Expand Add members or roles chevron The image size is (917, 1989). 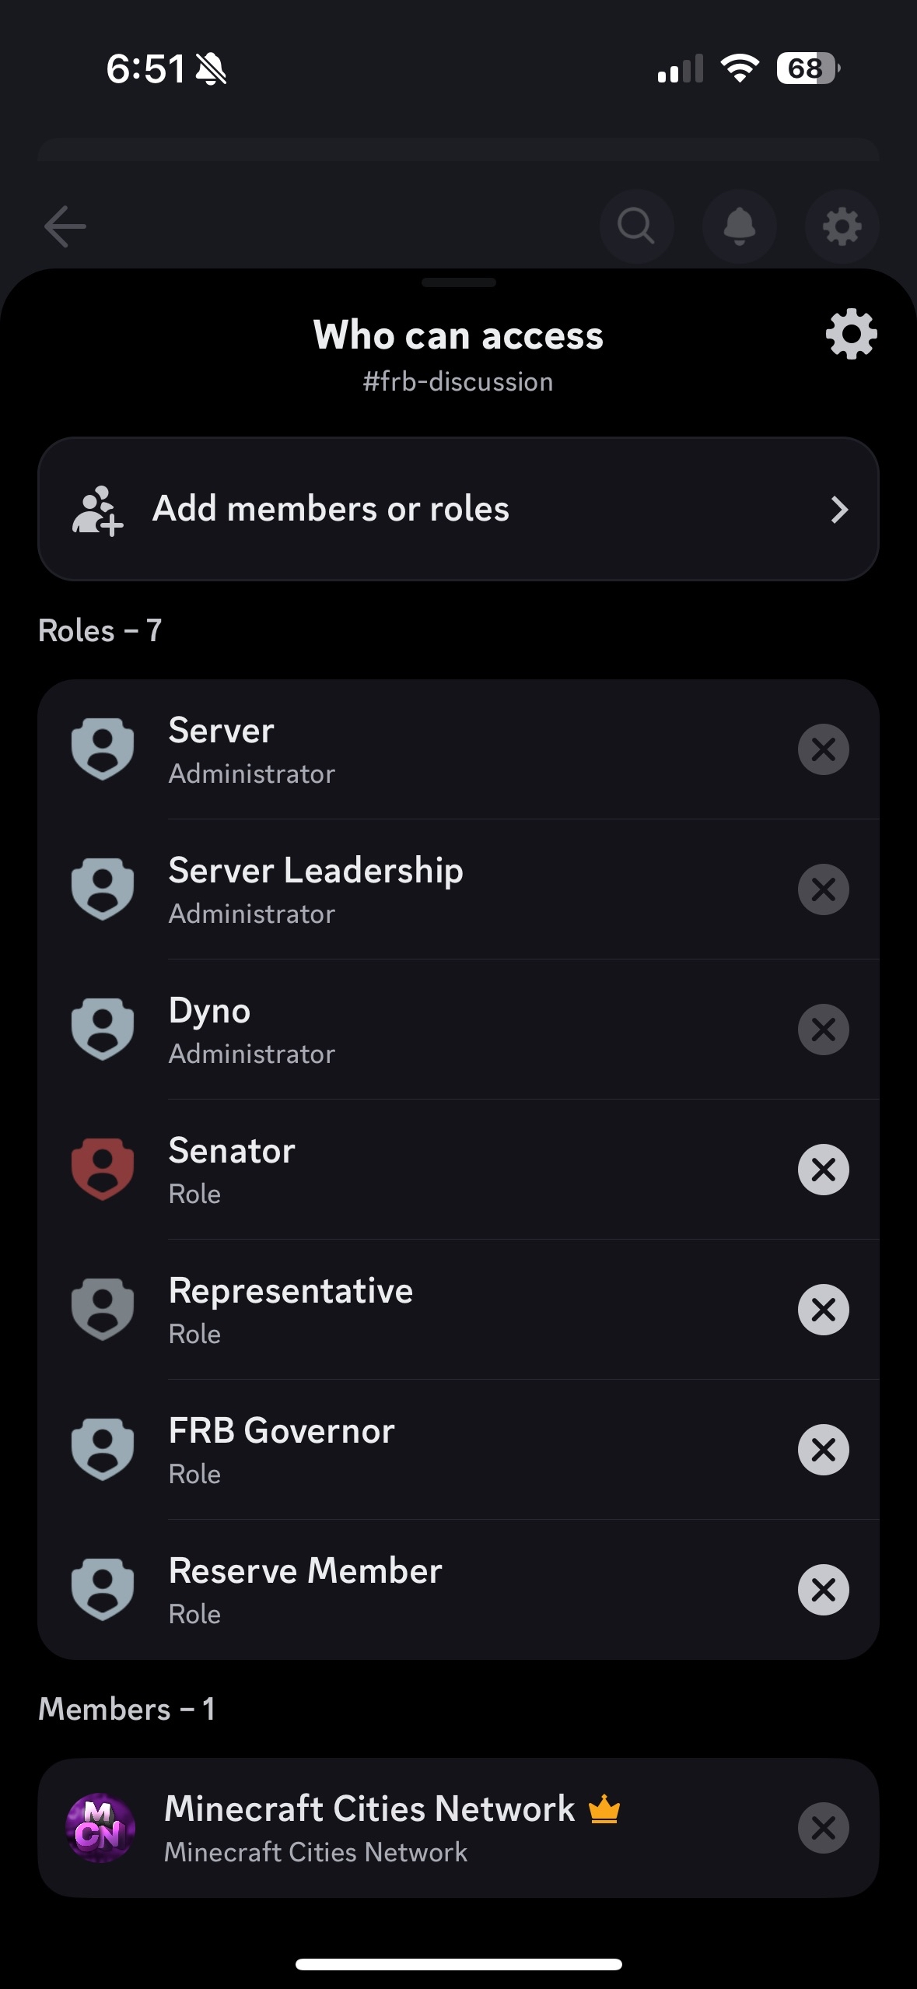tap(838, 510)
